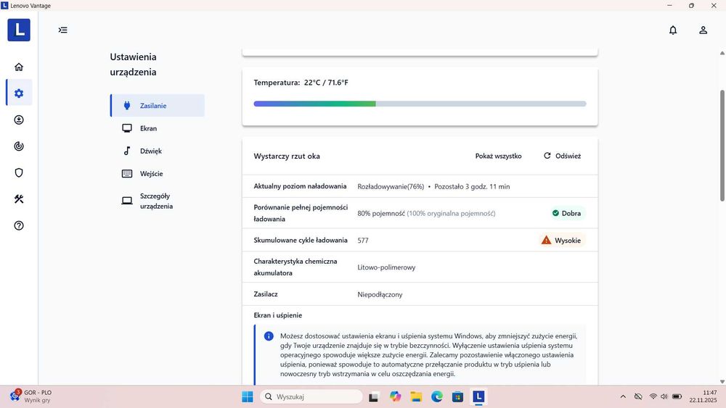Screen dimensions: 726x408
Task: Open the clock 11:47 date display
Action: click(703, 396)
